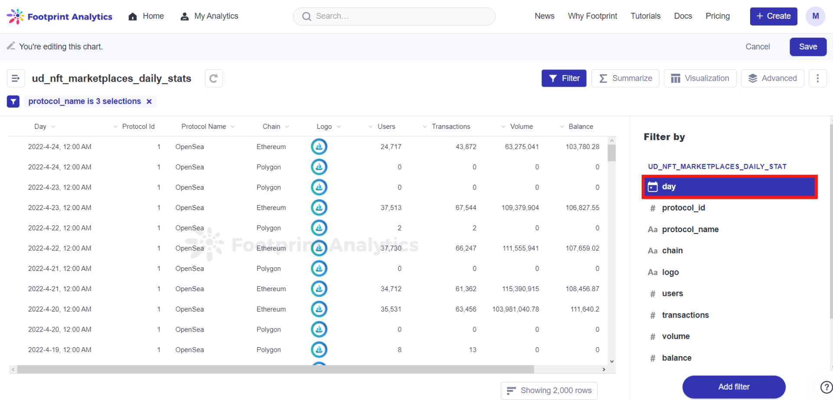Open the Visualization settings

700,78
